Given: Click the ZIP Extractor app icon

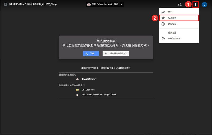Looking at the screenshot, I should tap(77, 90).
